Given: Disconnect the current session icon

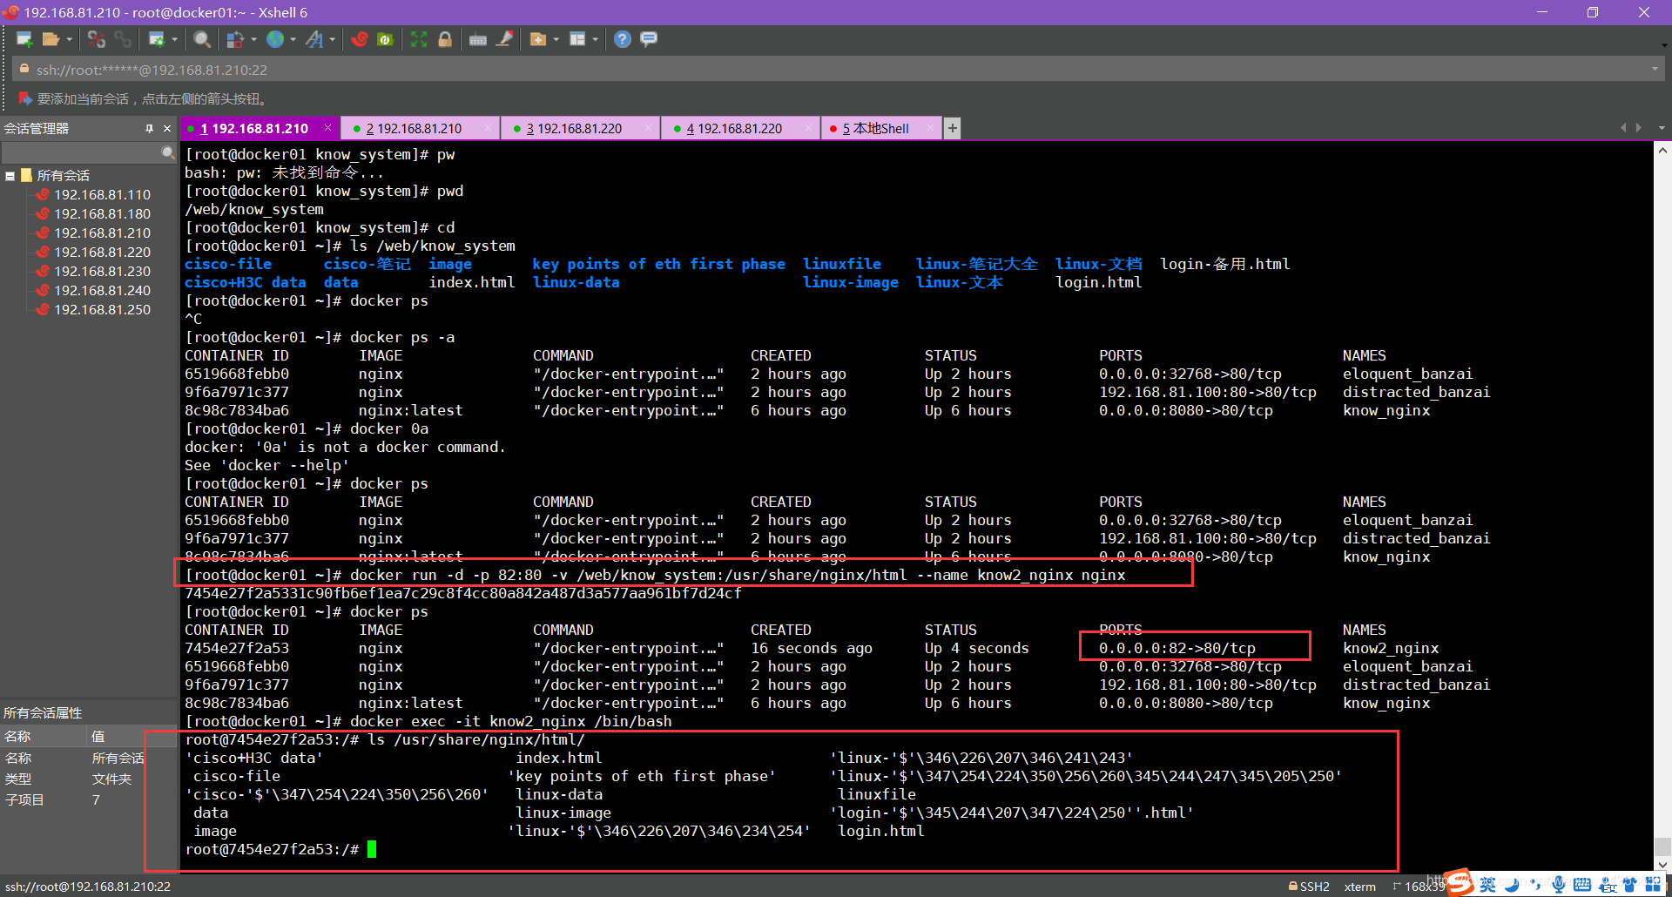Looking at the screenshot, I should click(x=97, y=39).
